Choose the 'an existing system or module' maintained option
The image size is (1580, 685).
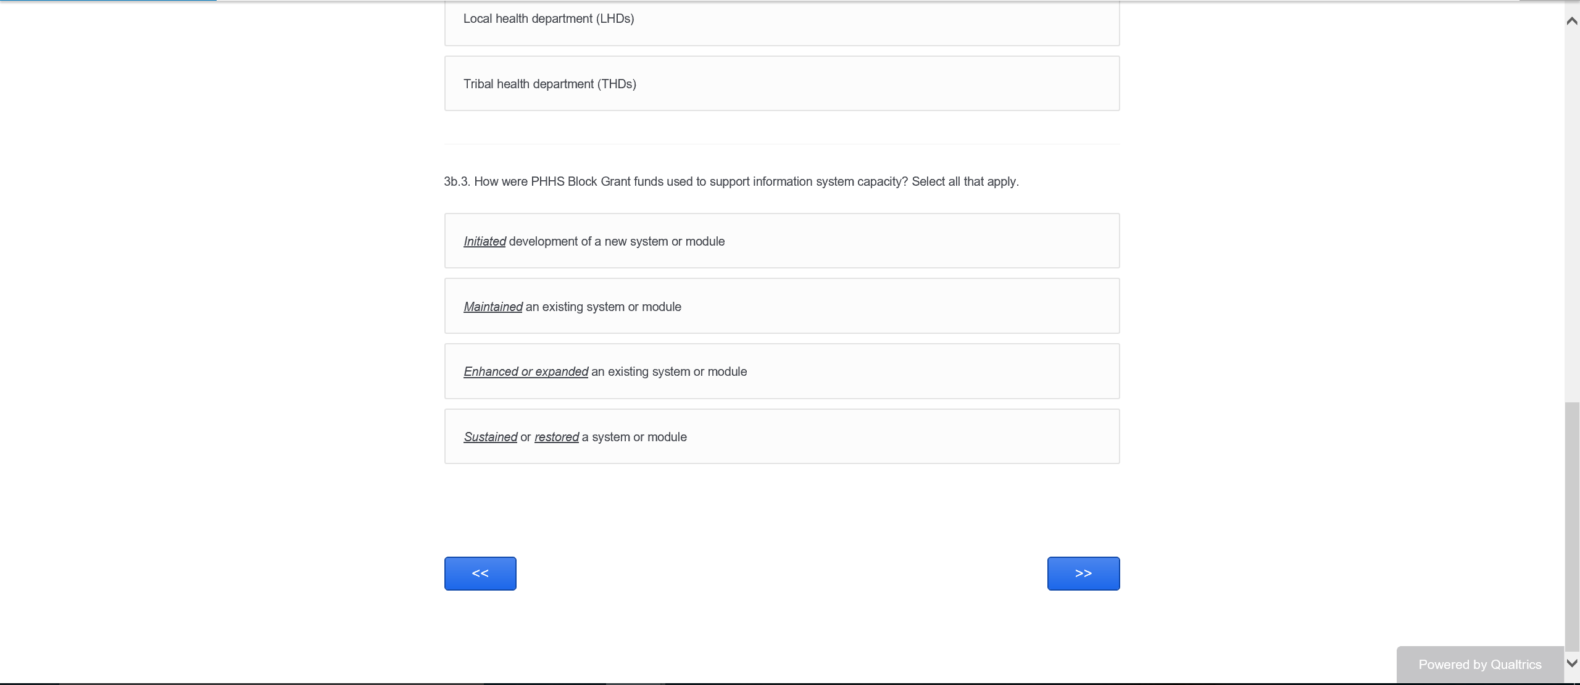pos(781,307)
